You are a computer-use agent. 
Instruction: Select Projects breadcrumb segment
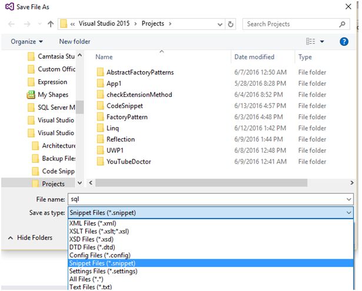(x=152, y=24)
